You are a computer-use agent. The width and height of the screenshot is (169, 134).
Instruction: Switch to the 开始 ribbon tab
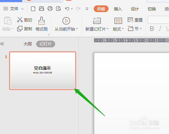pyautogui.click(x=101, y=9)
